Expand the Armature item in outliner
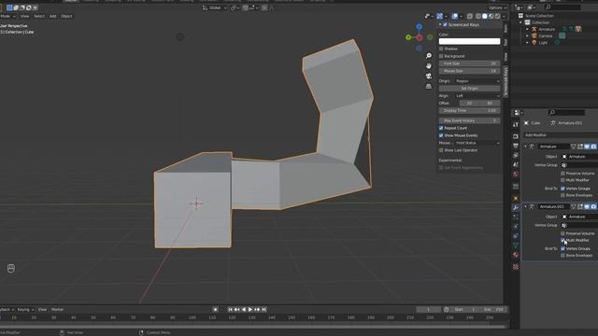Viewport: 598px width, 336px height. 527,29
